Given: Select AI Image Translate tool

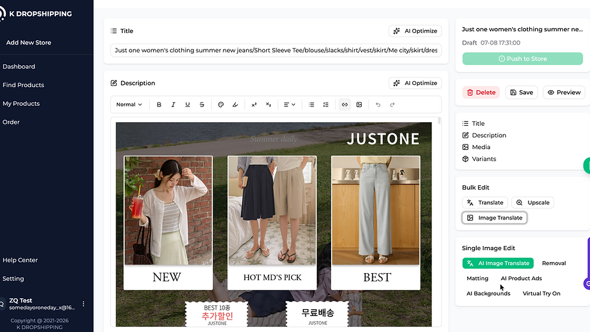Looking at the screenshot, I should pyautogui.click(x=498, y=263).
